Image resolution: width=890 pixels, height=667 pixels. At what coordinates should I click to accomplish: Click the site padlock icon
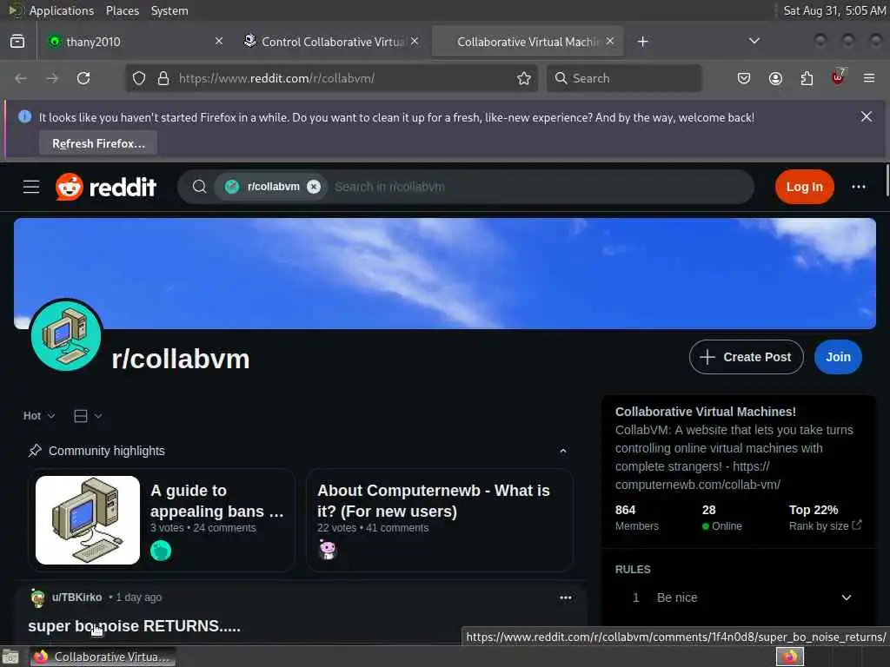tap(163, 78)
